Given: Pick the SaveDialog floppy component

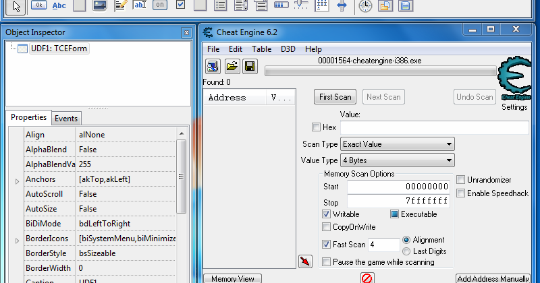Looking at the screenshot, I should tap(406, 5).
